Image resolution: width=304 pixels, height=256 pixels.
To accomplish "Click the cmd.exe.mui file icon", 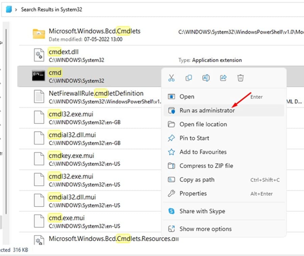I will 39,221.
